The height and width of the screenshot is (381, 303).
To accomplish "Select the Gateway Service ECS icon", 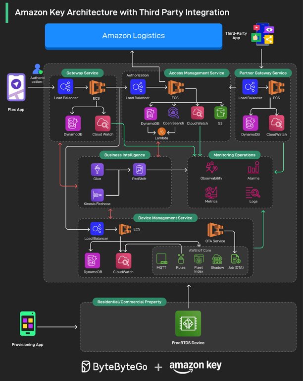I will (97, 87).
